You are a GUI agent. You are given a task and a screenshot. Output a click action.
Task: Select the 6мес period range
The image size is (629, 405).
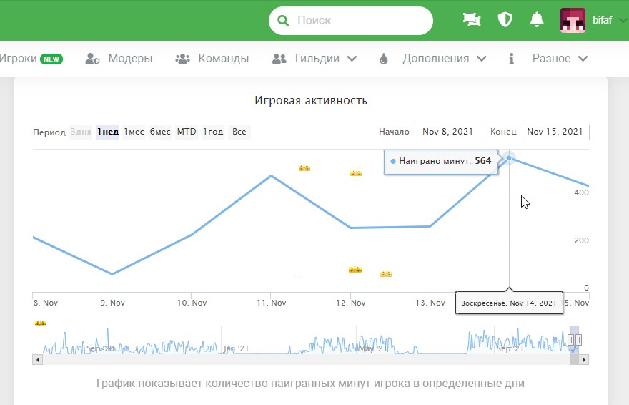pos(160,132)
